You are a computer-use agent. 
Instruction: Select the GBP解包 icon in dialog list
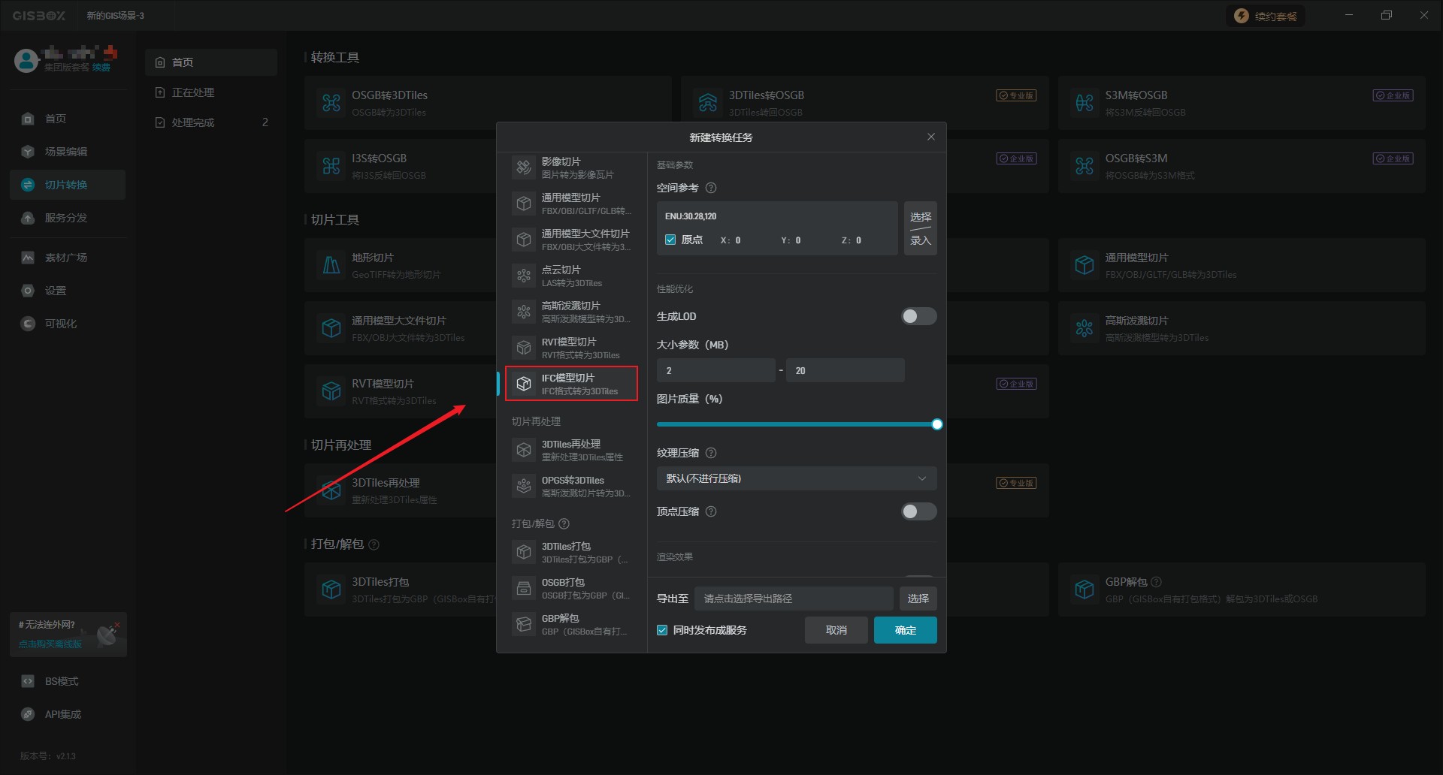[x=524, y=624]
